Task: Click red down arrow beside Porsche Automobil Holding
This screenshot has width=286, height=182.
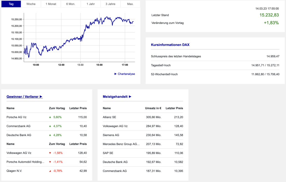Action: (x=50, y=162)
